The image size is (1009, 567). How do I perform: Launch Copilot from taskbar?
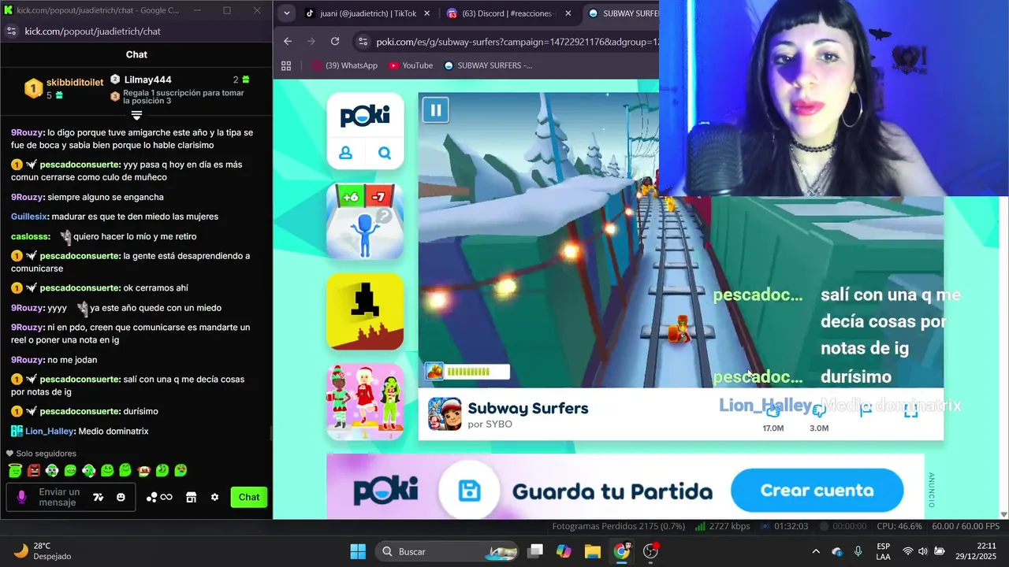coord(564,551)
